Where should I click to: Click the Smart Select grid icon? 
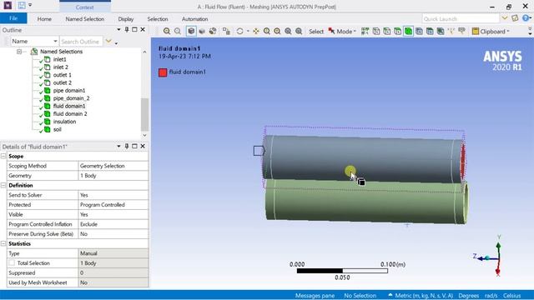tap(365, 32)
